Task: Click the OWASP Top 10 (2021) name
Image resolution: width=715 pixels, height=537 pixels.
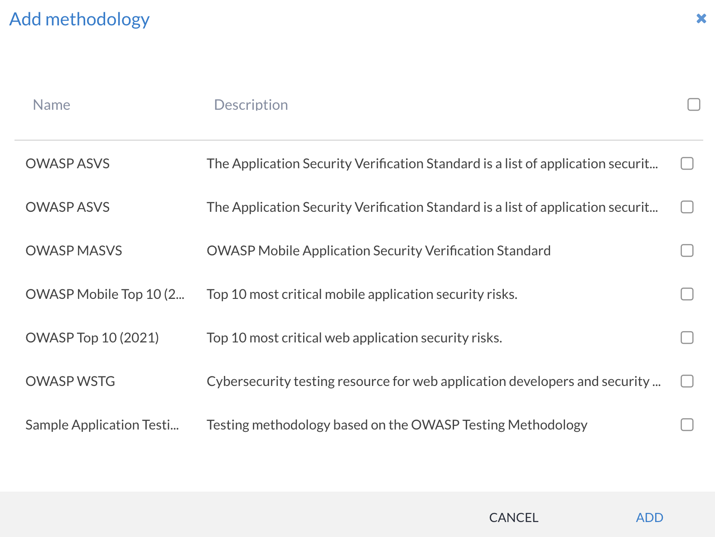Action: tap(92, 338)
